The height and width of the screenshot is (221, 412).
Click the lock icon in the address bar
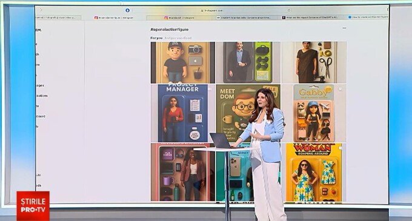coord(202,10)
